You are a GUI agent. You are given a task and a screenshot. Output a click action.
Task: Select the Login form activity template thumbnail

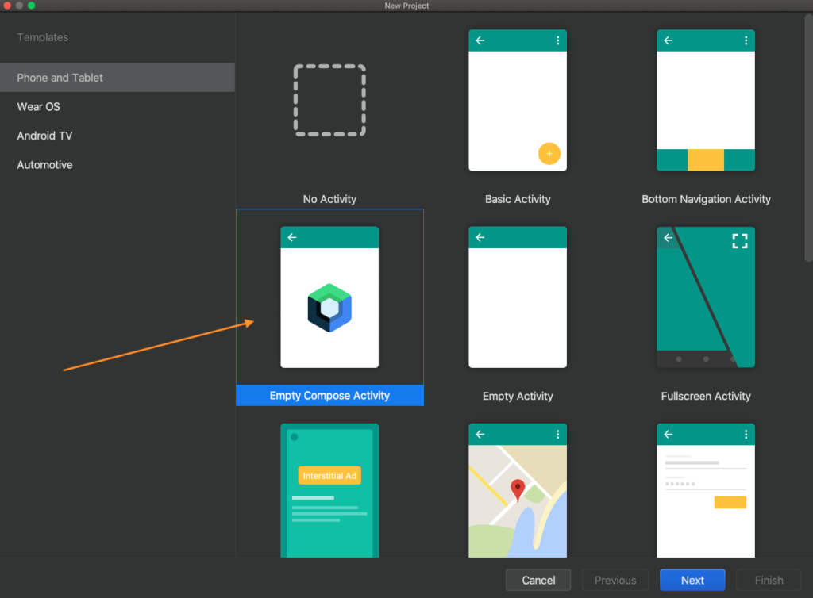click(706, 490)
